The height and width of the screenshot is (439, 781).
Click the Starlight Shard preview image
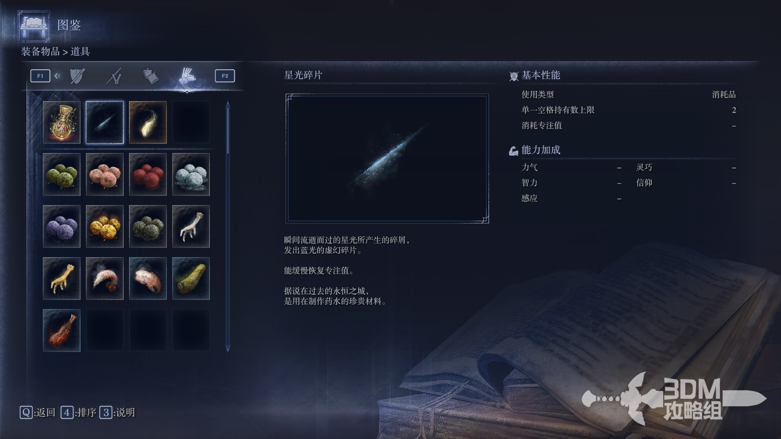387,159
